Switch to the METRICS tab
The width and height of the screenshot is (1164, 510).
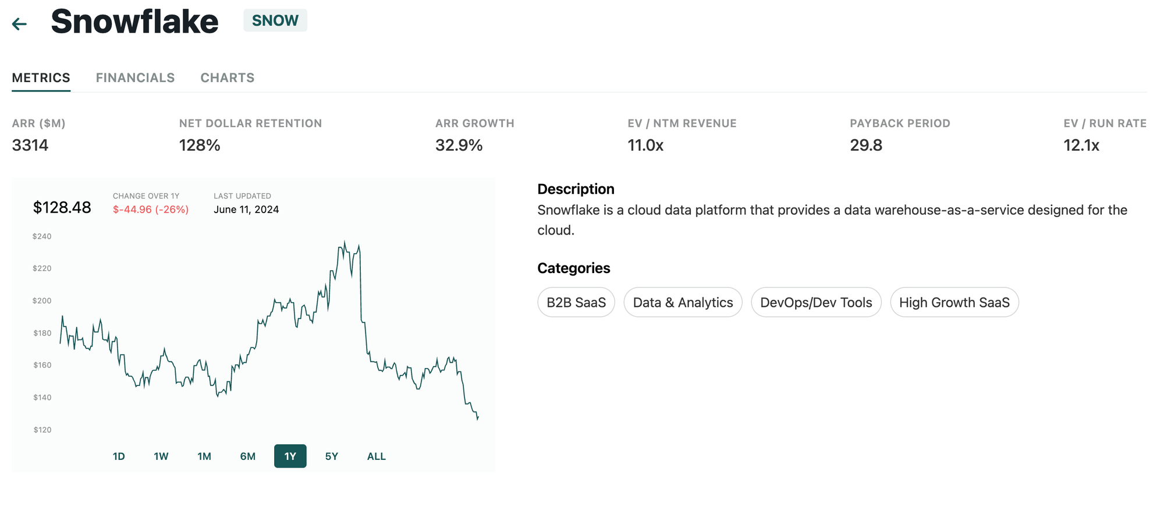[41, 78]
